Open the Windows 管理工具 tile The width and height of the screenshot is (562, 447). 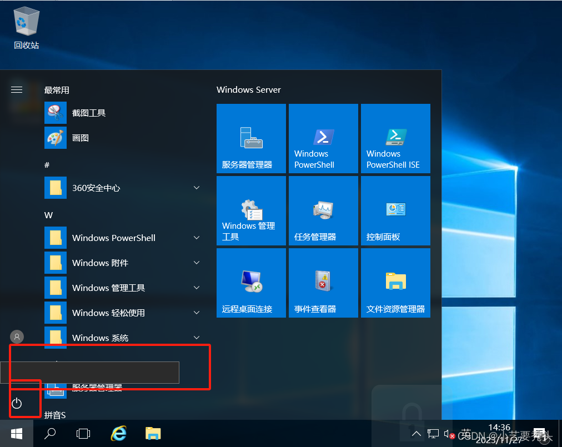coord(251,211)
